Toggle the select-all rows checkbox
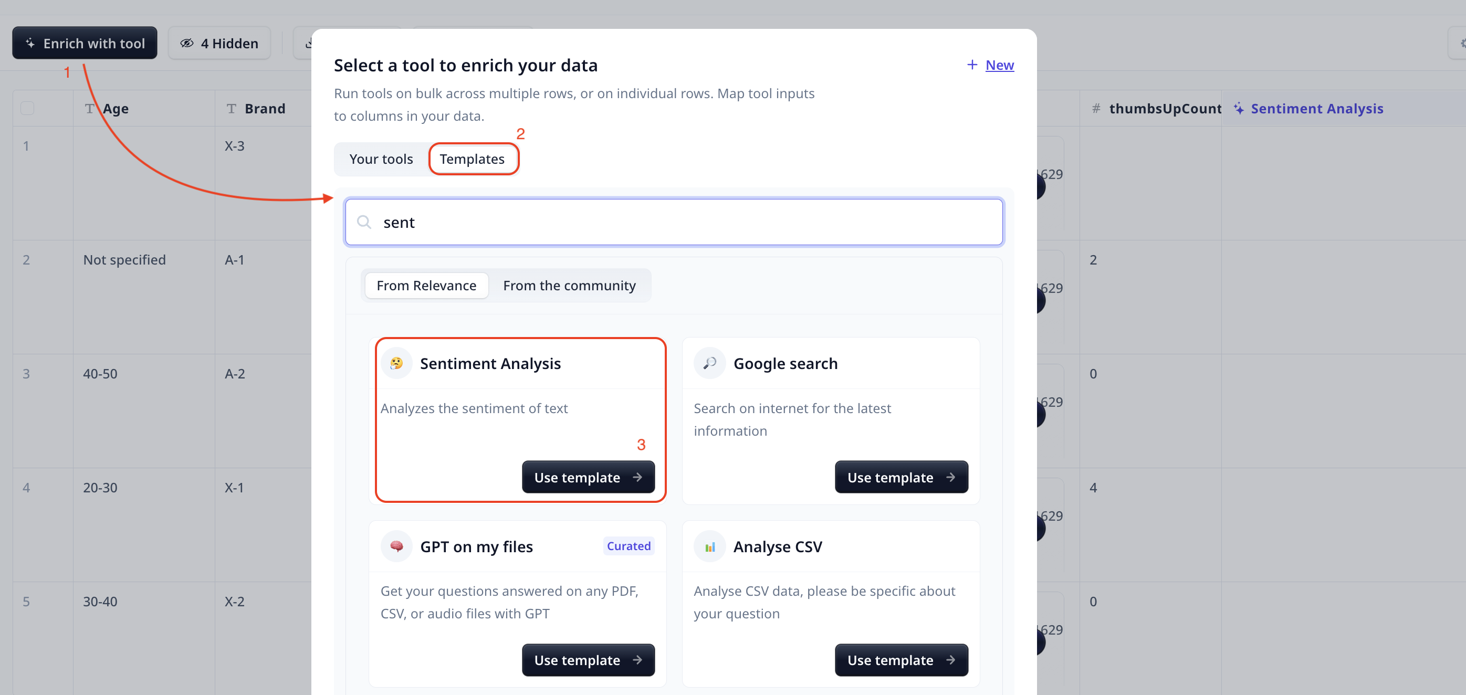1466x695 pixels. point(27,108)
